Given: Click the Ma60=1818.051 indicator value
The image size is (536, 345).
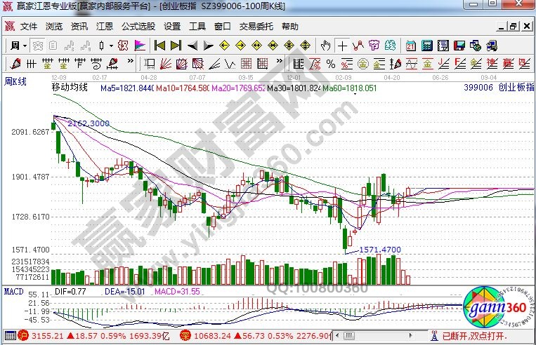Looking at the screenshot, I should pyautogui.click(x=350, y=88).
